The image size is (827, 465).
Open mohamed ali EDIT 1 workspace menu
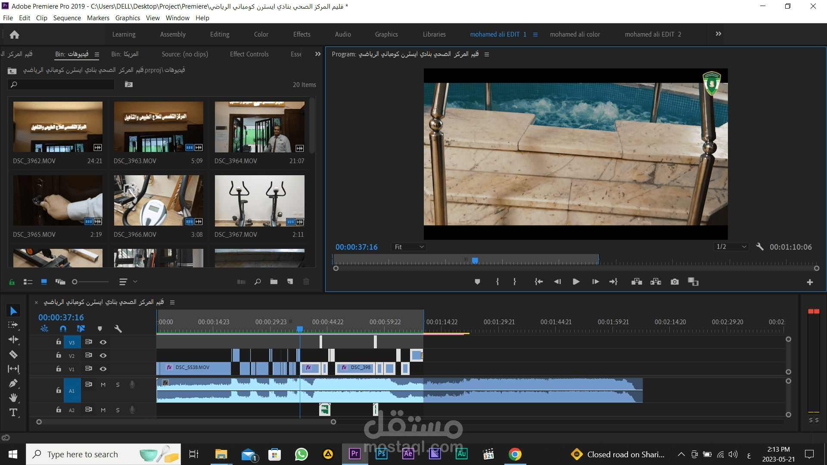(x=535, y=34)
